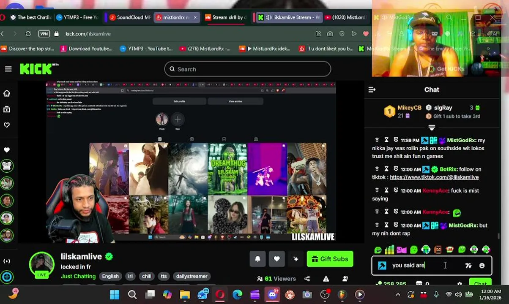The height and width of the screenshot is (304, 509).
Task: Switch to the SoundCloud browser tab
Action: click(x=129, y=17)
